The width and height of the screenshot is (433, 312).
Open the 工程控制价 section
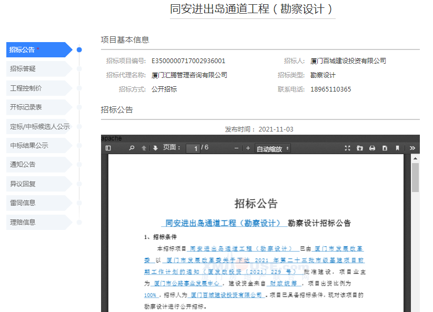click(x=37, y=88)
